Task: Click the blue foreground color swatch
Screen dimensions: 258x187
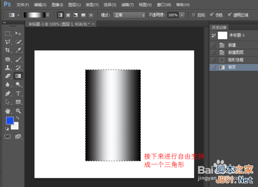Action: [x=10, y=121]
